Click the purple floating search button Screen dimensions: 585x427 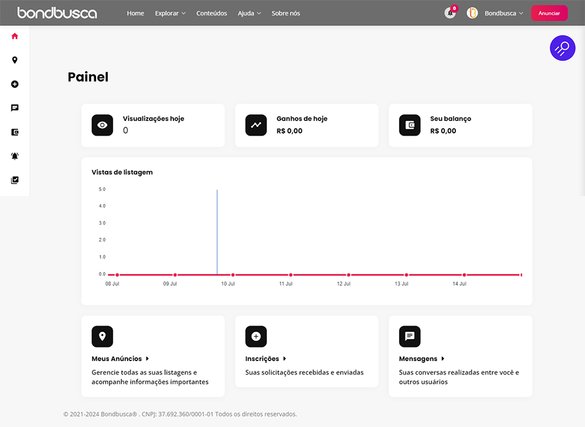tap(562, 48)
